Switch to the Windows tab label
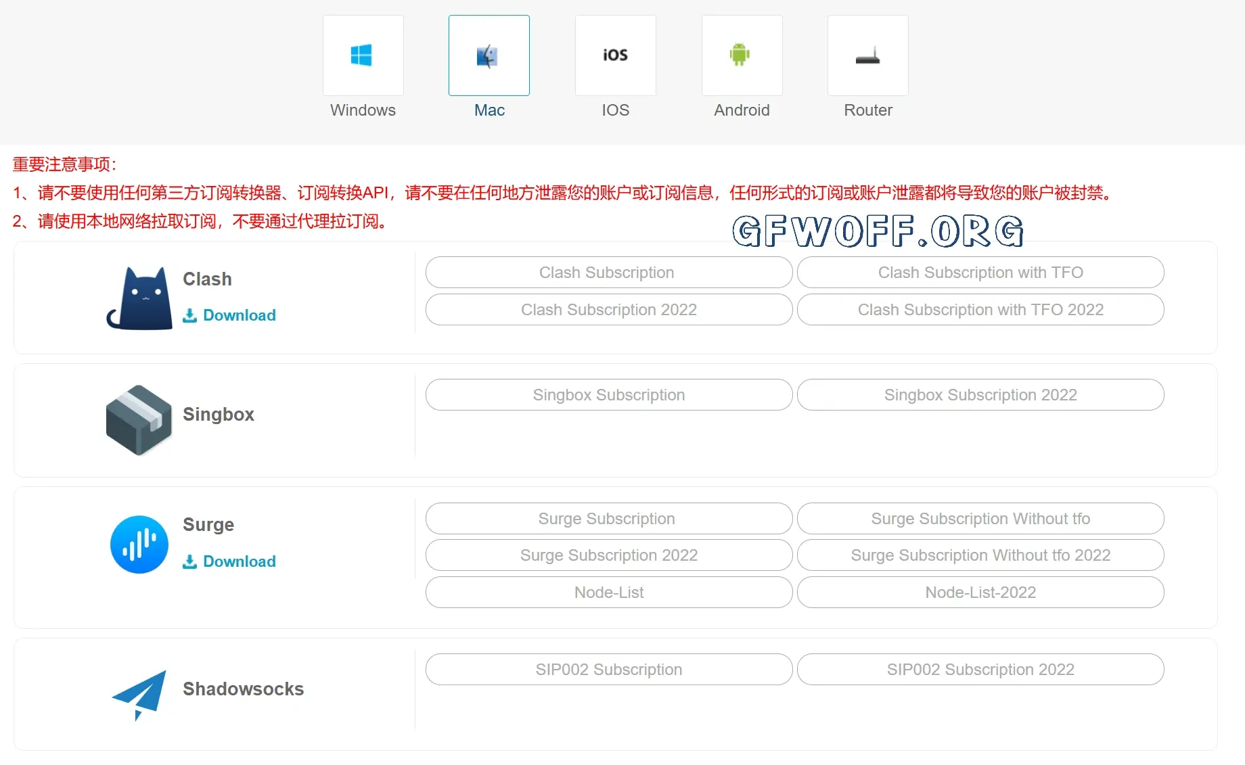 (363, 110)
